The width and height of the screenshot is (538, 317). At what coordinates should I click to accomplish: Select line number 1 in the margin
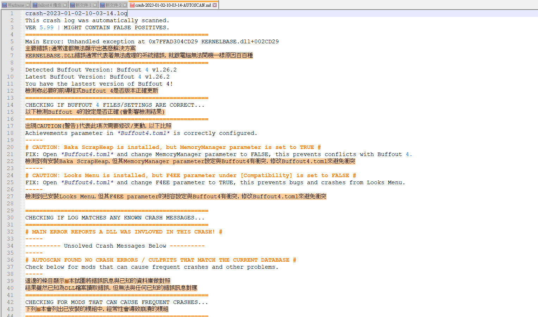tap(12, 13)
